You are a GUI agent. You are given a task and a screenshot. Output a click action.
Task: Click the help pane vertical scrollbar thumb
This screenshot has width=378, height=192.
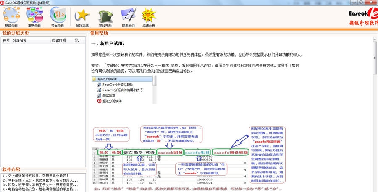coord(375,58)
